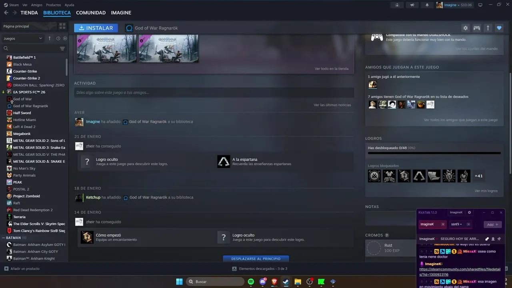Click the INSTALAR button
The width and height of the screenshot is (512, 288).
pyautogui.click(x=96, y=28)
